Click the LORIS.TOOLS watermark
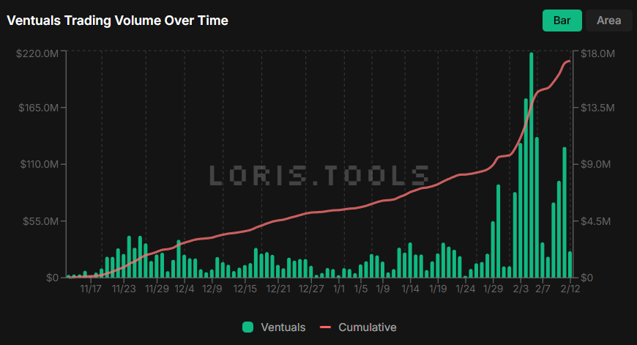The image size is (637, 345). pyautogui.click(x=319, y=174)
